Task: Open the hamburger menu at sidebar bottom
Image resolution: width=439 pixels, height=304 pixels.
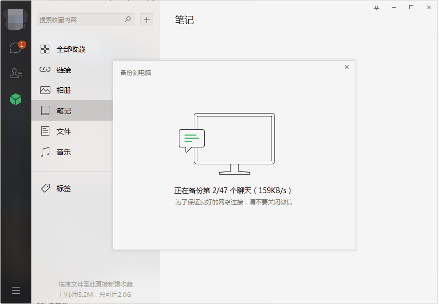Action: (x=16, y=290)
